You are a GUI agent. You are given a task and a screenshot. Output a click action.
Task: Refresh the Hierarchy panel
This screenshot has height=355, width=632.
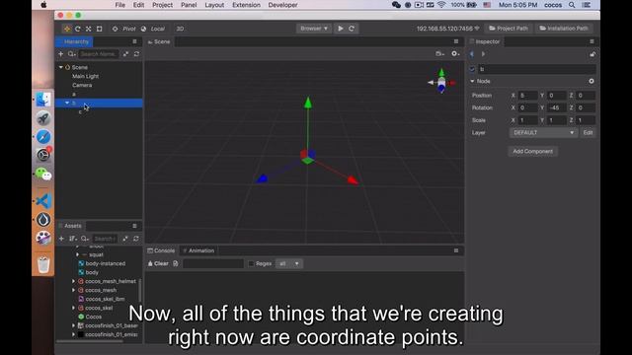pos(136,54)
